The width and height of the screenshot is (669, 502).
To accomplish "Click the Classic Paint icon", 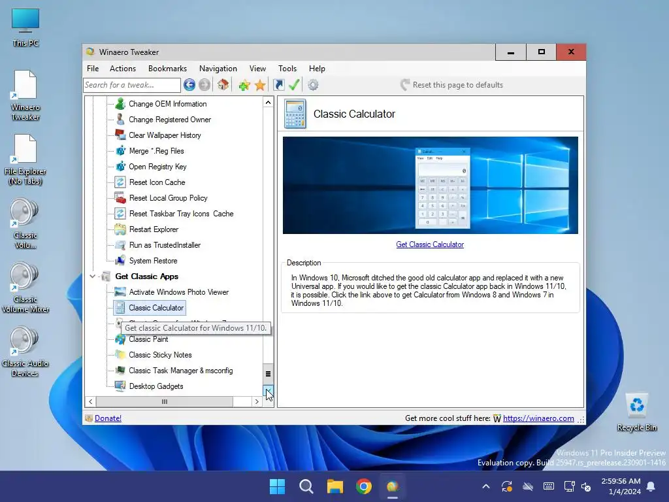I will (x=120, y=339).
